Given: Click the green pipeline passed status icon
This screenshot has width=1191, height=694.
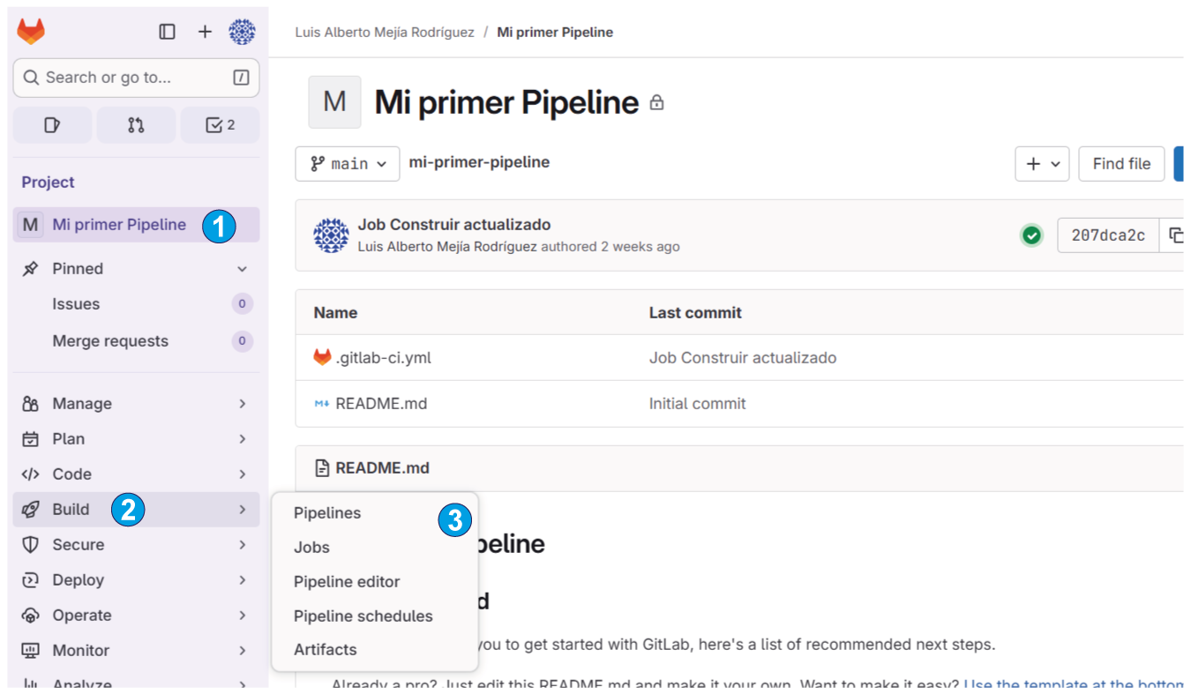Looking at the screenshot, I should pyautogui.click(x=1031, y=235).
